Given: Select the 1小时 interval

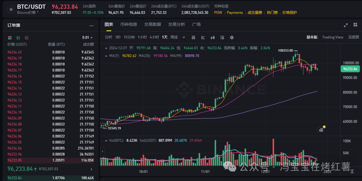Looking at the screenshot, I should pos(142,37).
